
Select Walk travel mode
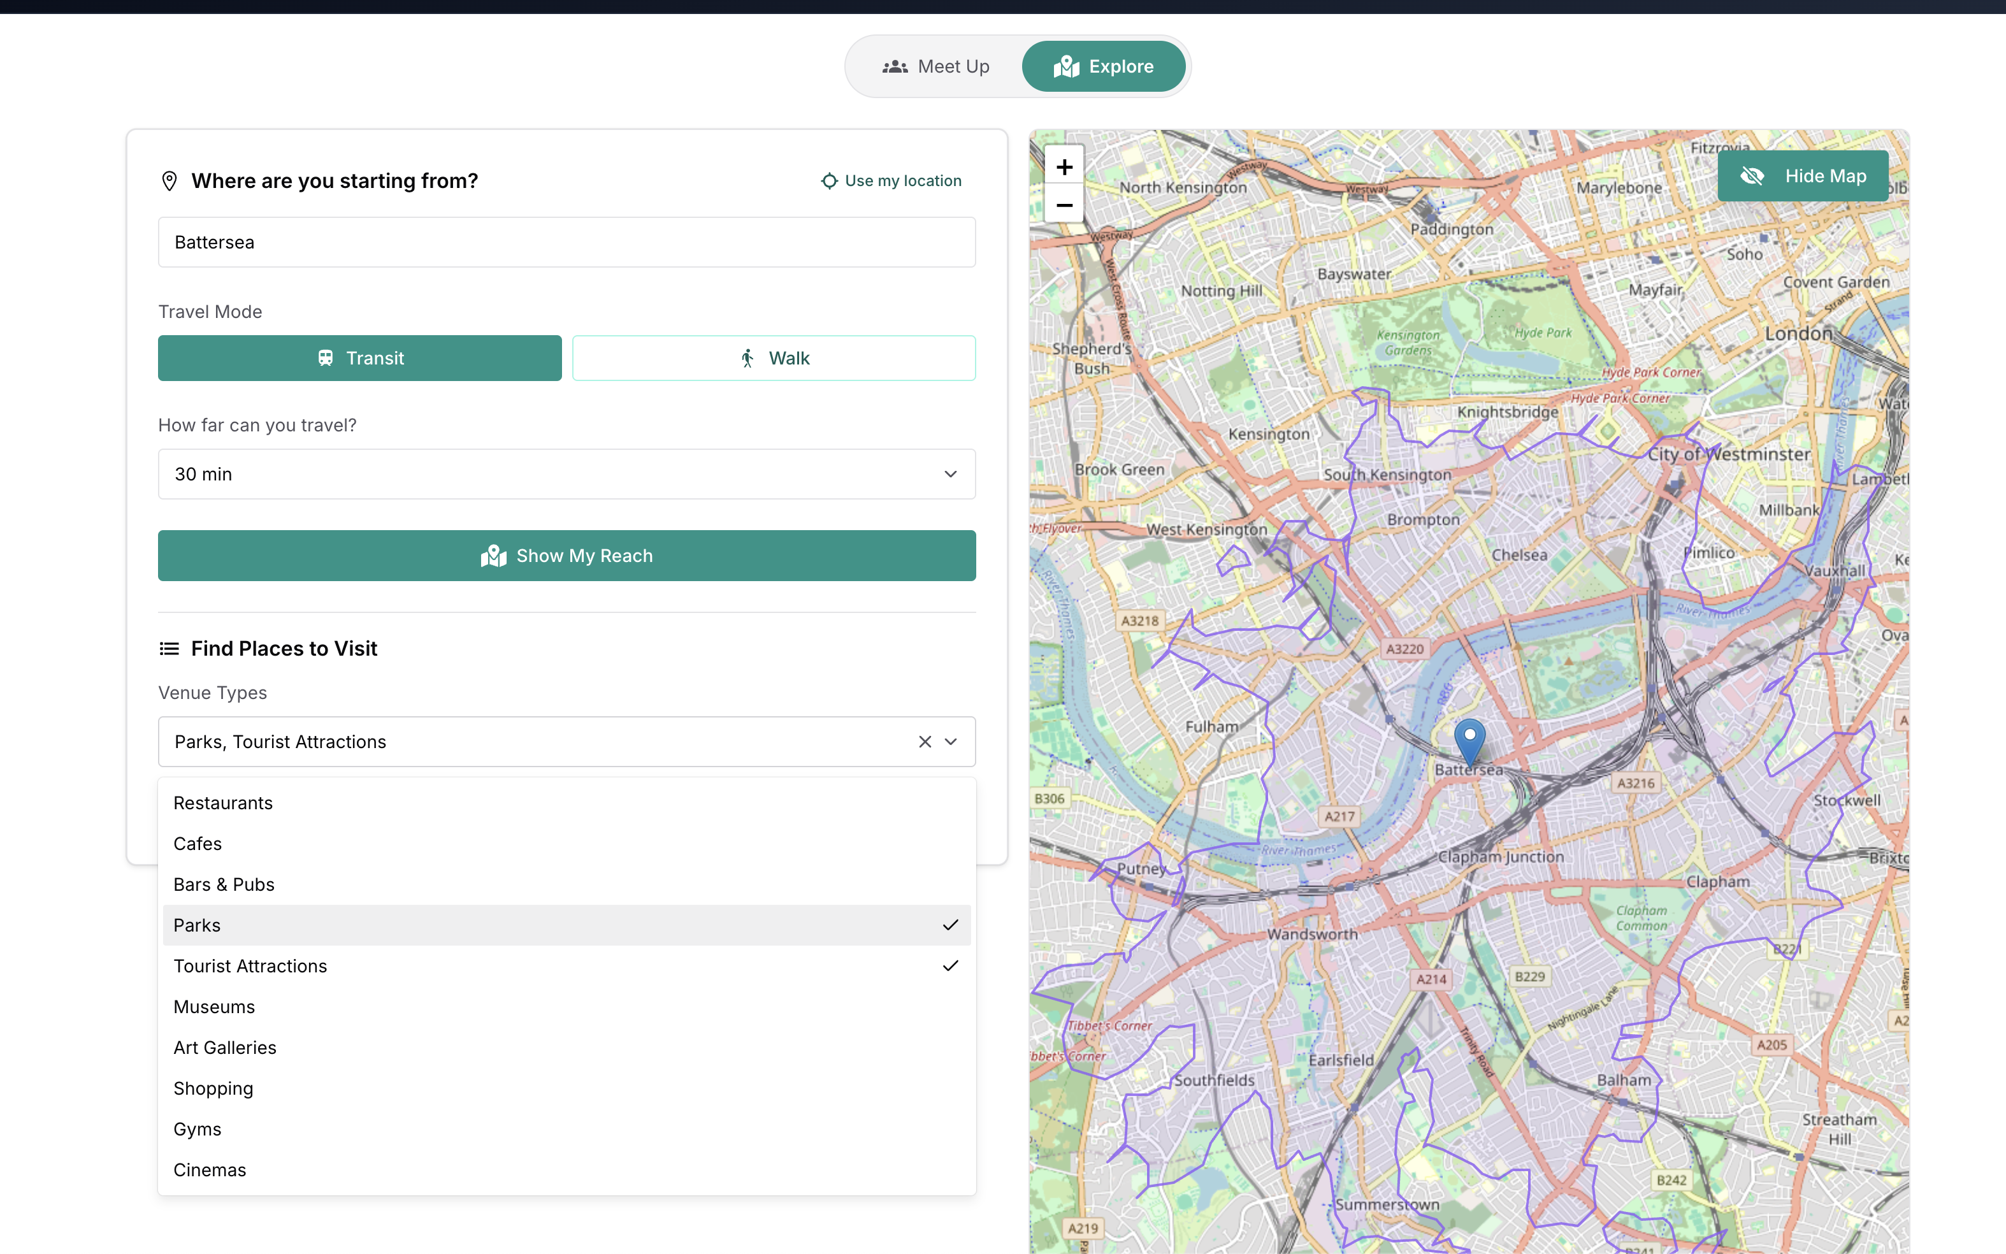pyautogui.click(x=773, y=358)
